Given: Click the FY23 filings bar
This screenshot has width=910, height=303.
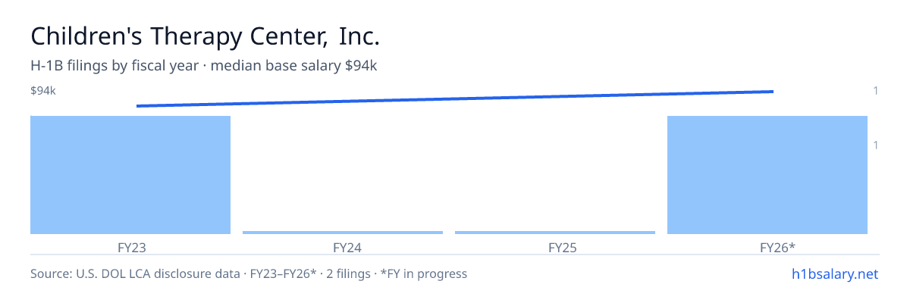Looking at the screenshot, I should pyautogui.click(x=130, y=175).
